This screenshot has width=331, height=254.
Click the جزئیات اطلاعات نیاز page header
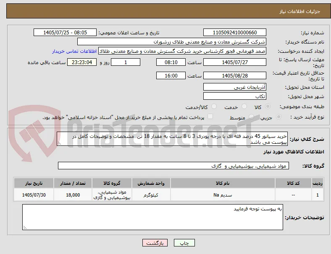(x=300, y=11)
